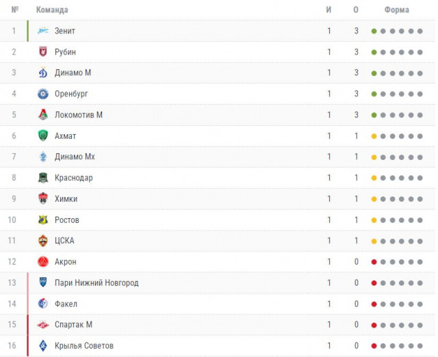Open the Динамо Мх team link

coord(75,157)
